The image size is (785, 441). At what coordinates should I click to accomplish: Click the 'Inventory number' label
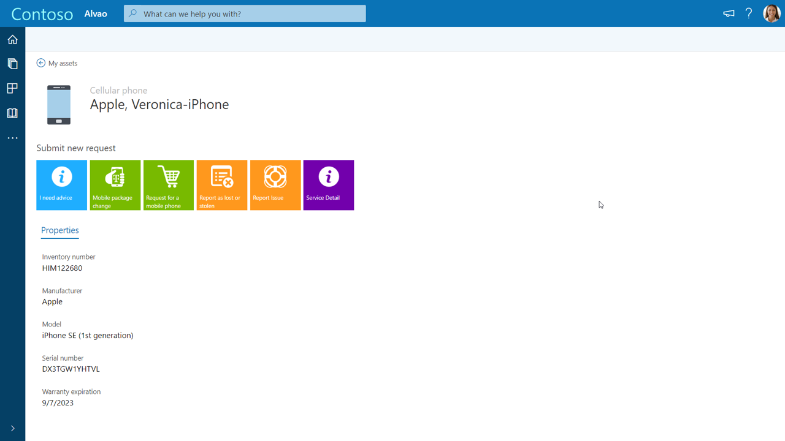tap(69, 257)
